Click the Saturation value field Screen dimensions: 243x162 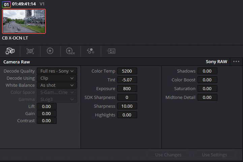(x=207, y=89)
